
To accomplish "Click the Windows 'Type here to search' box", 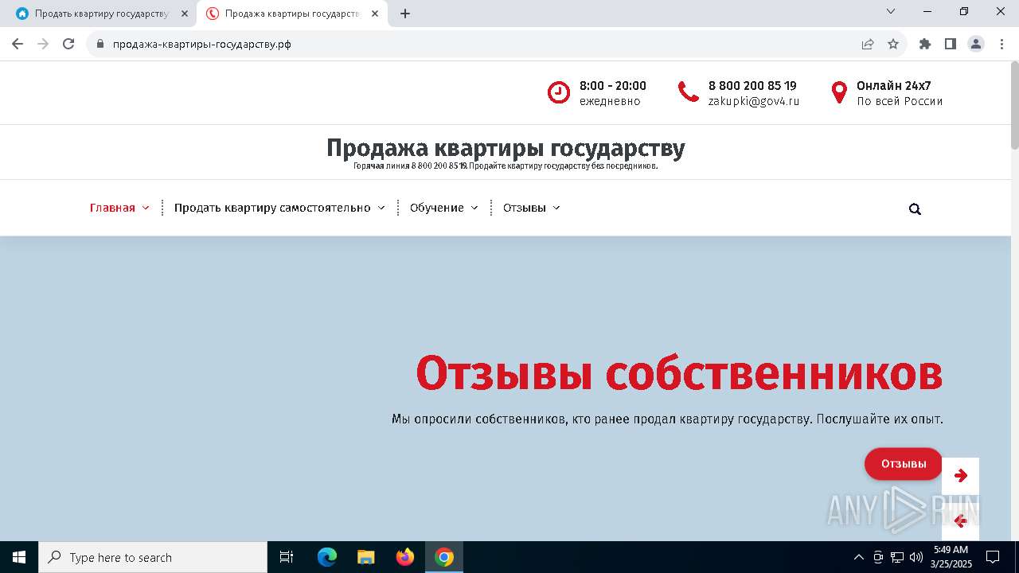I will [153, 557].
